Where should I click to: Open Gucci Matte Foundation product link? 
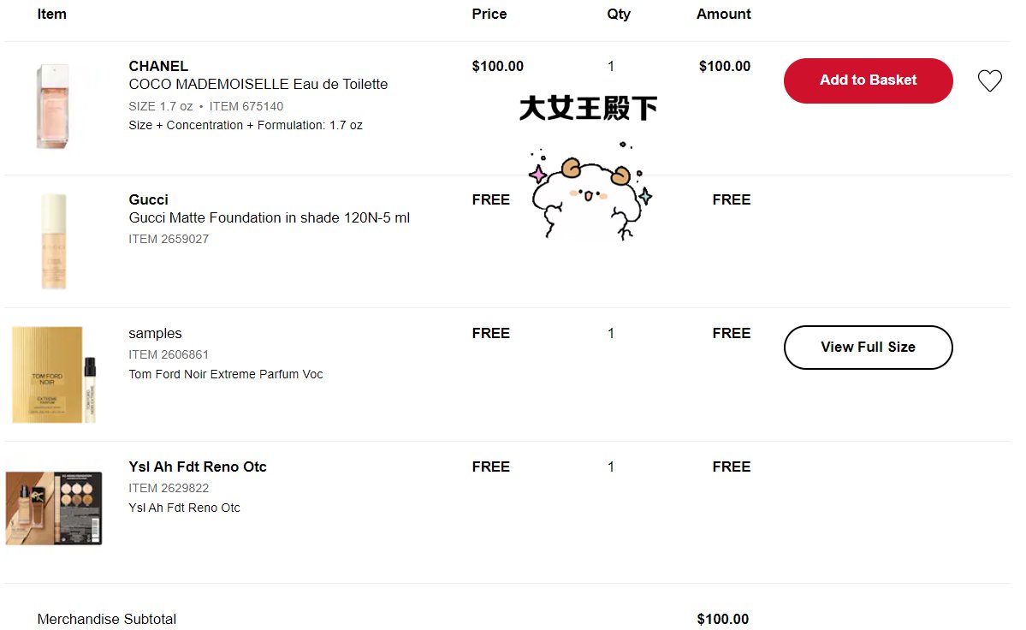tap(269, 217)
